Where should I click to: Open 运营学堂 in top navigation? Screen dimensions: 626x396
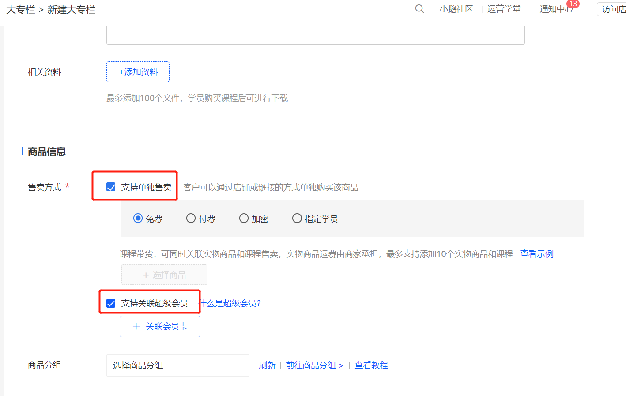pos(504,9)
